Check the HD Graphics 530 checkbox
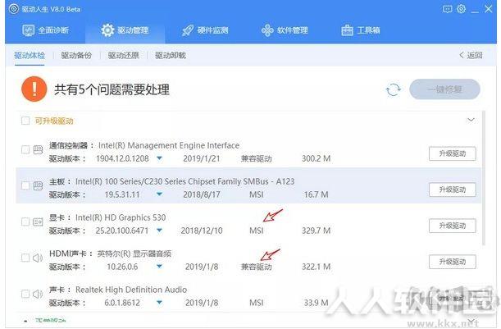The image size is (501, 329). click(x=25, y=222)
